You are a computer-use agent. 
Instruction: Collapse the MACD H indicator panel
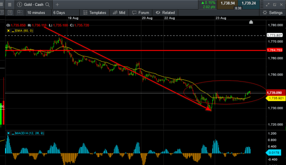[13, 134]
